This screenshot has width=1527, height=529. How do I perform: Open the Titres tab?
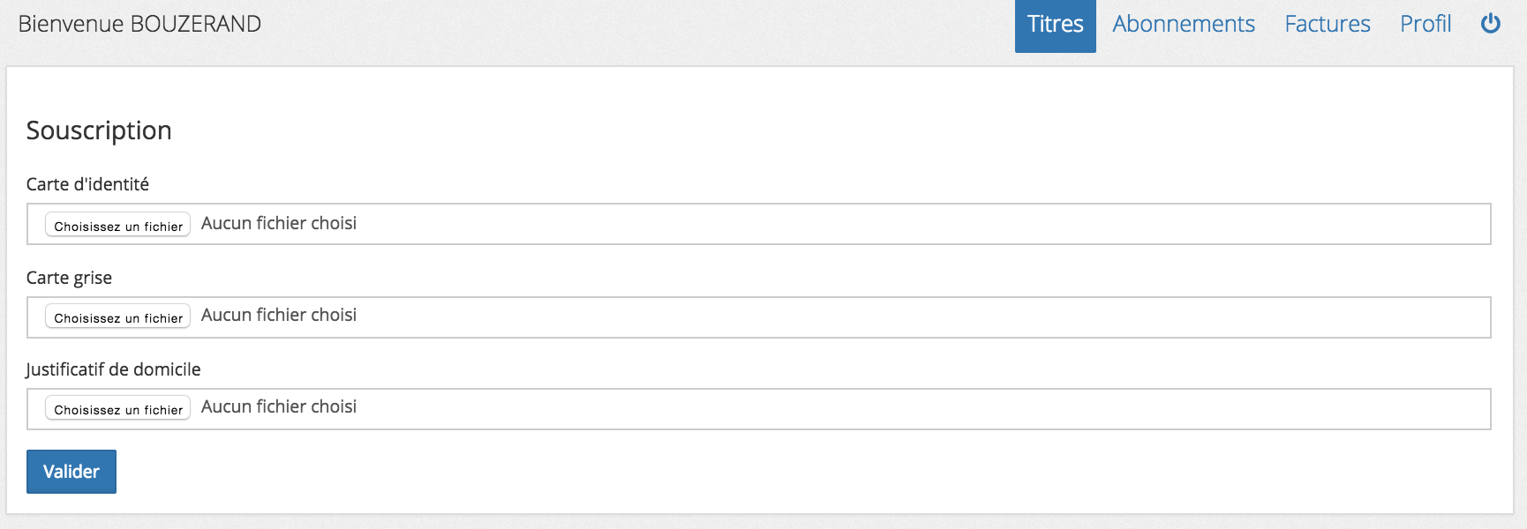tap(1055, 25)
